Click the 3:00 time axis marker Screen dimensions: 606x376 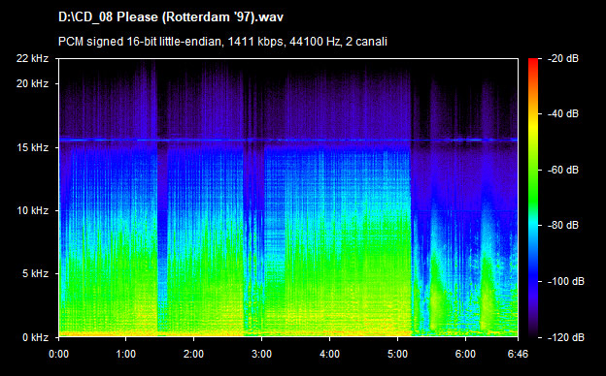pos(261,354)
